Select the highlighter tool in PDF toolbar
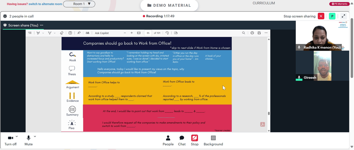Viewport: 354px width, 150px height. 38,33
